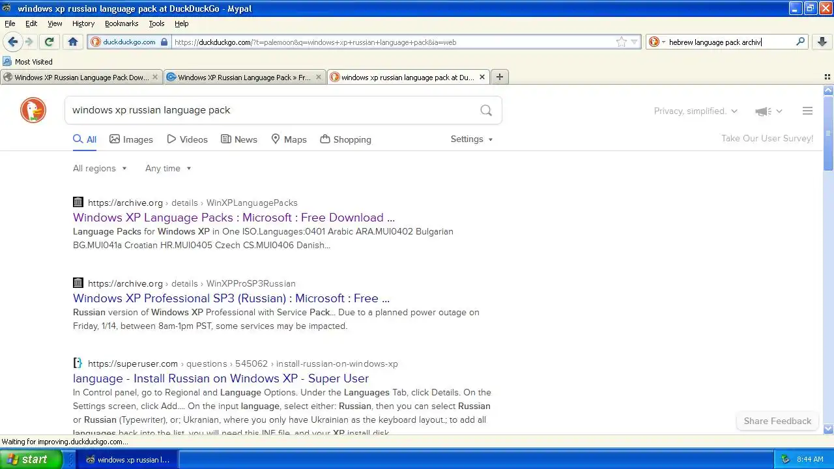Close the active DuckDuckGo tab
This screenshot has height=469, width=834.
click(482, 77)
